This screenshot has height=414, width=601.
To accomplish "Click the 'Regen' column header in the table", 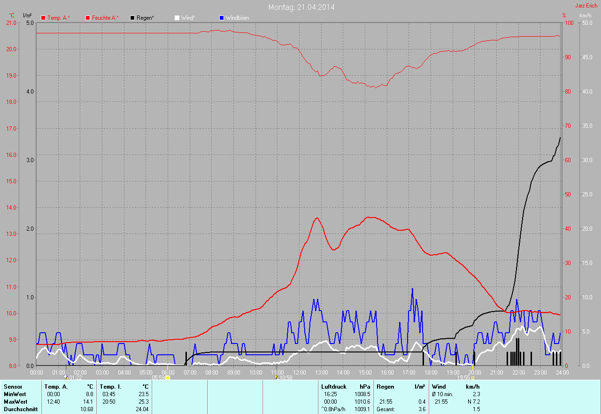I will [x=385, y=387].
